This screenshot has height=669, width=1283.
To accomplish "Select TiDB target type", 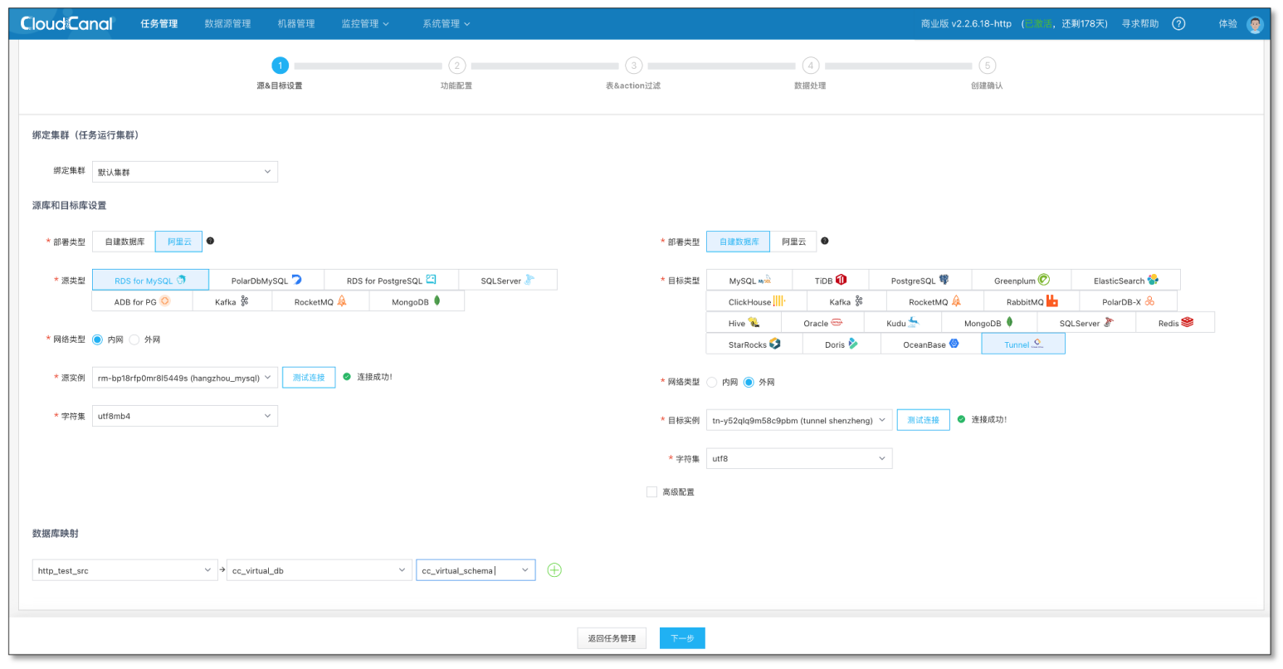I will (831, 281).
